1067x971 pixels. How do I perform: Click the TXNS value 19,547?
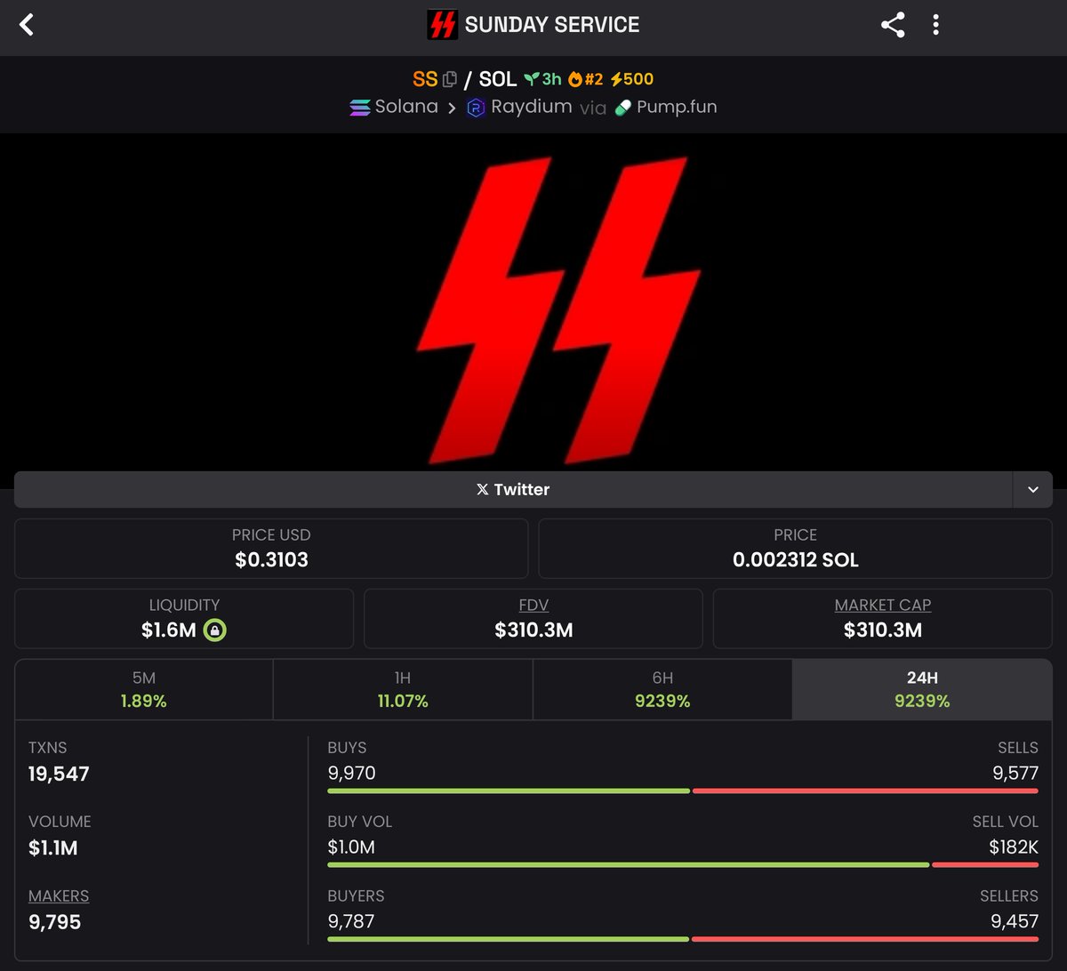(59, 774)
